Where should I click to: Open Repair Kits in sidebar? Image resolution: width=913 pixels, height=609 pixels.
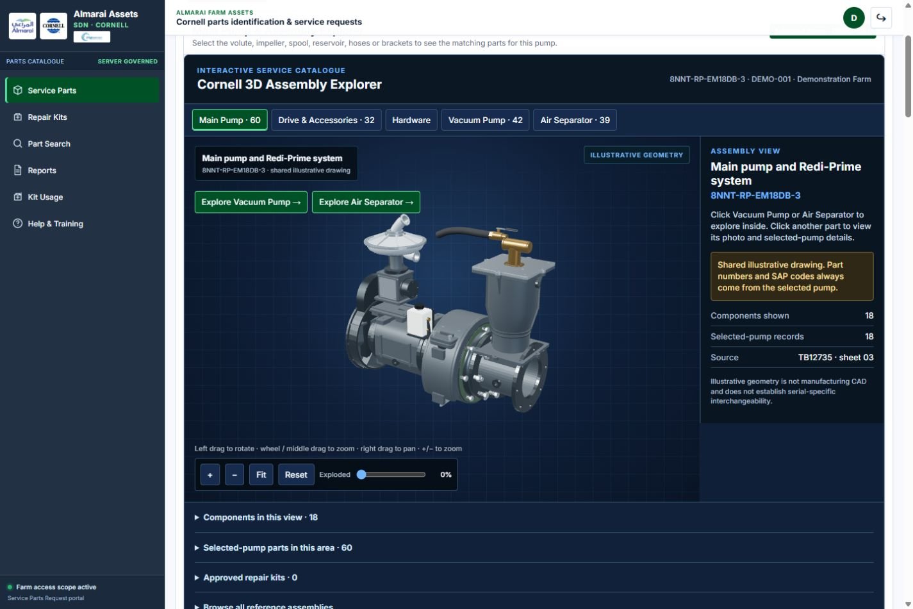[82, 117]
